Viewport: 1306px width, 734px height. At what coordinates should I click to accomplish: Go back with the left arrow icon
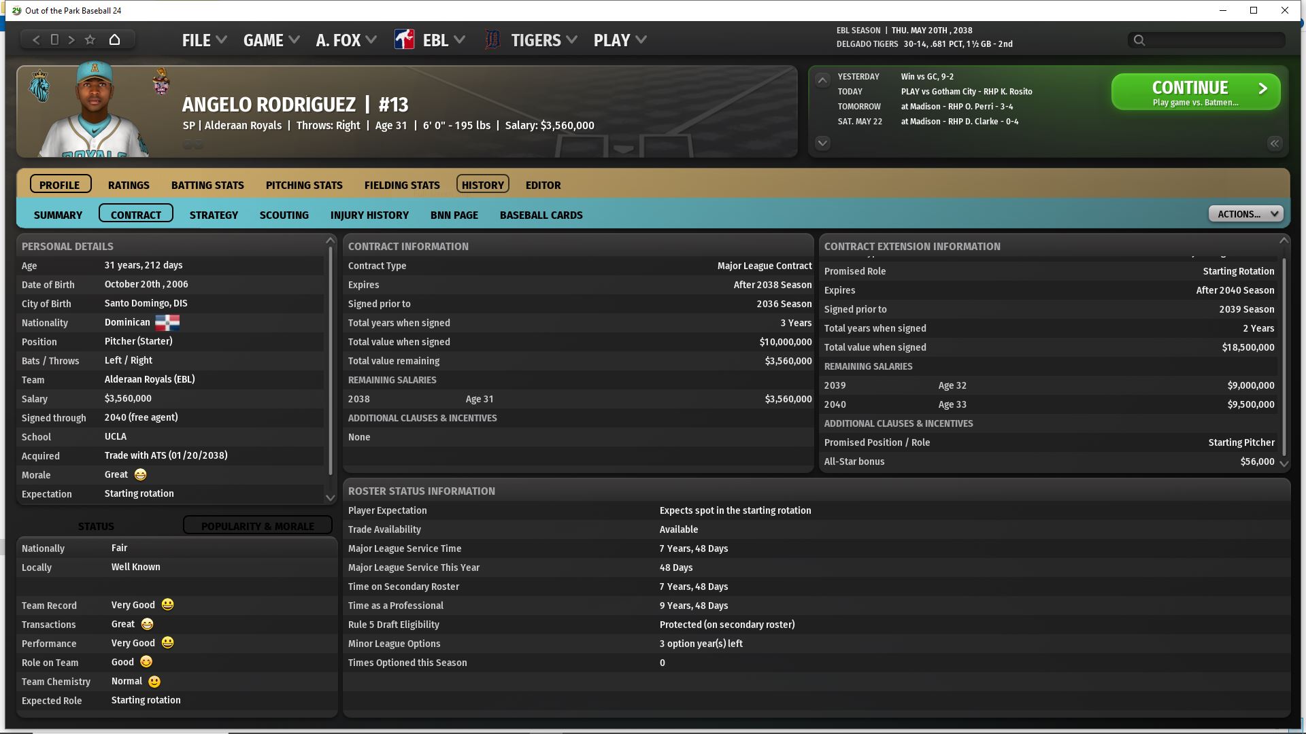click(x=36, y=39)
